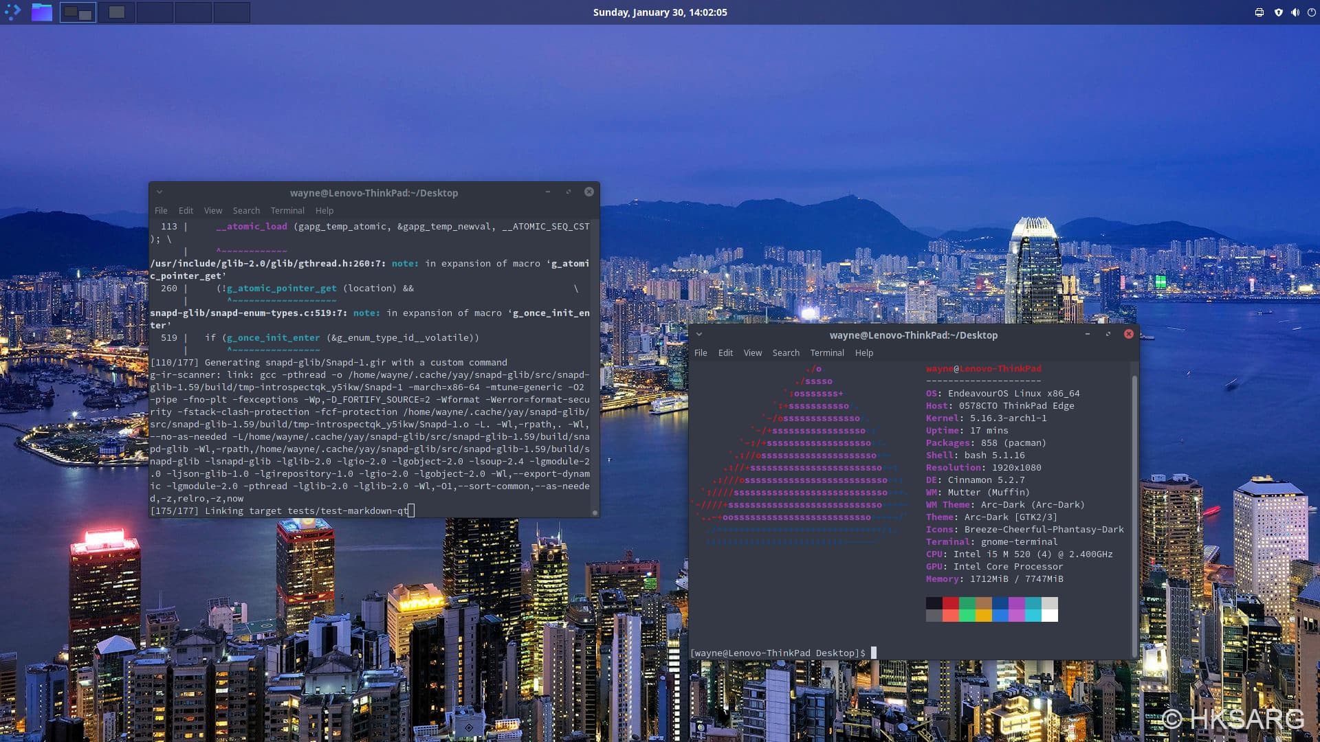The image size is (1320, 742).
Task: Click the panel clock date display
Action: coord(659,12)
